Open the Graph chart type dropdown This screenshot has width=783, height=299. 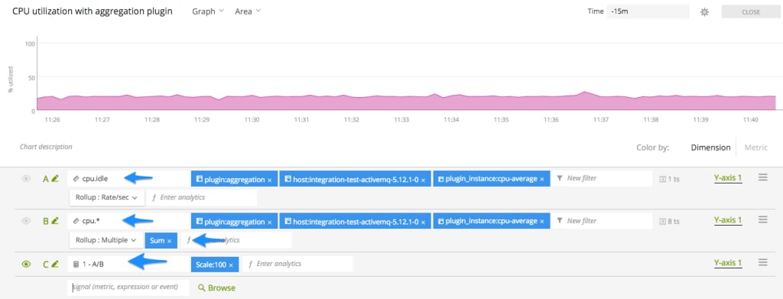(208, 11)
